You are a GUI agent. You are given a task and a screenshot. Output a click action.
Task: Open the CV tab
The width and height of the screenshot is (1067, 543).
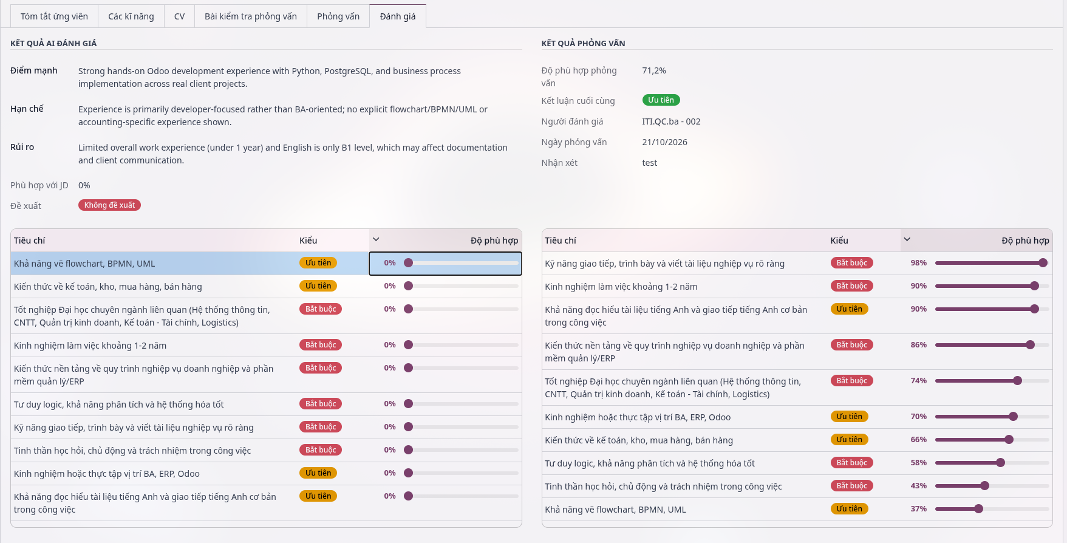tap(179, 16)
